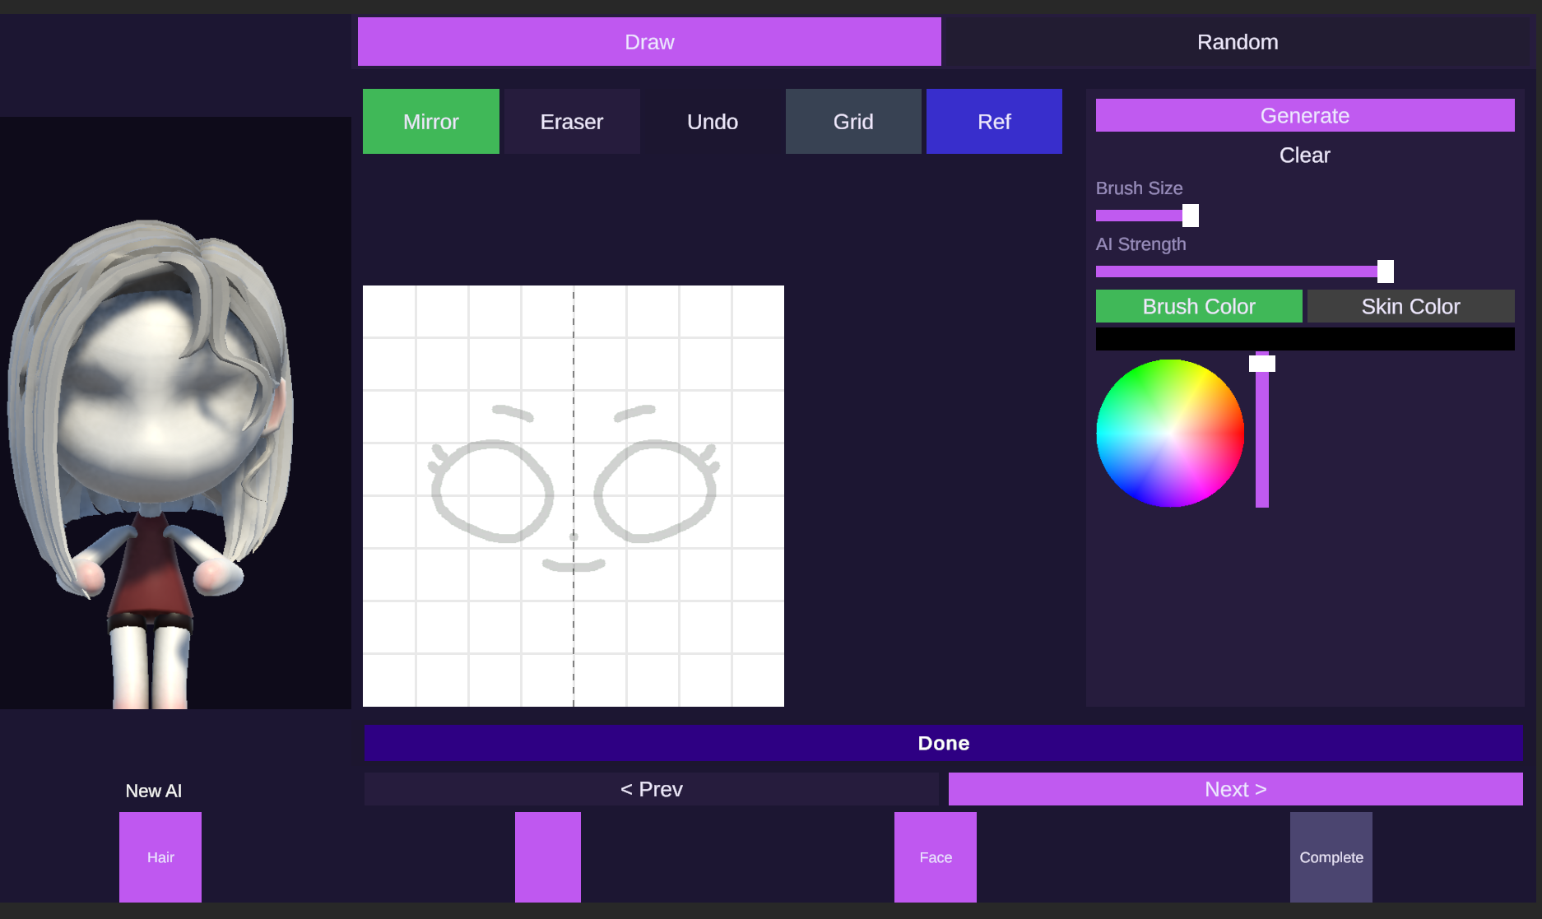Viewport: 1542px width, 919px height.
Task: Select the Face step tile
Action: pos(936,857)
